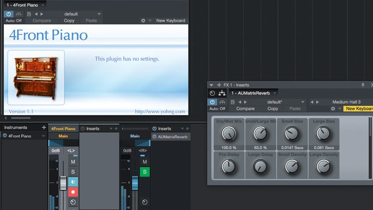Toggle Inserts power on FX channel
The width and height of the screenshot is (373, 210).
click(154, 129)
